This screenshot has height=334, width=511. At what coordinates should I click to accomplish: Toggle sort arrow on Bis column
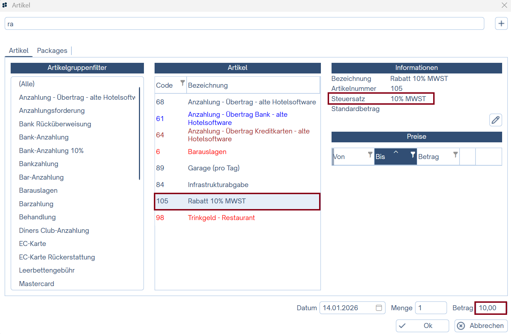(396, 152)
